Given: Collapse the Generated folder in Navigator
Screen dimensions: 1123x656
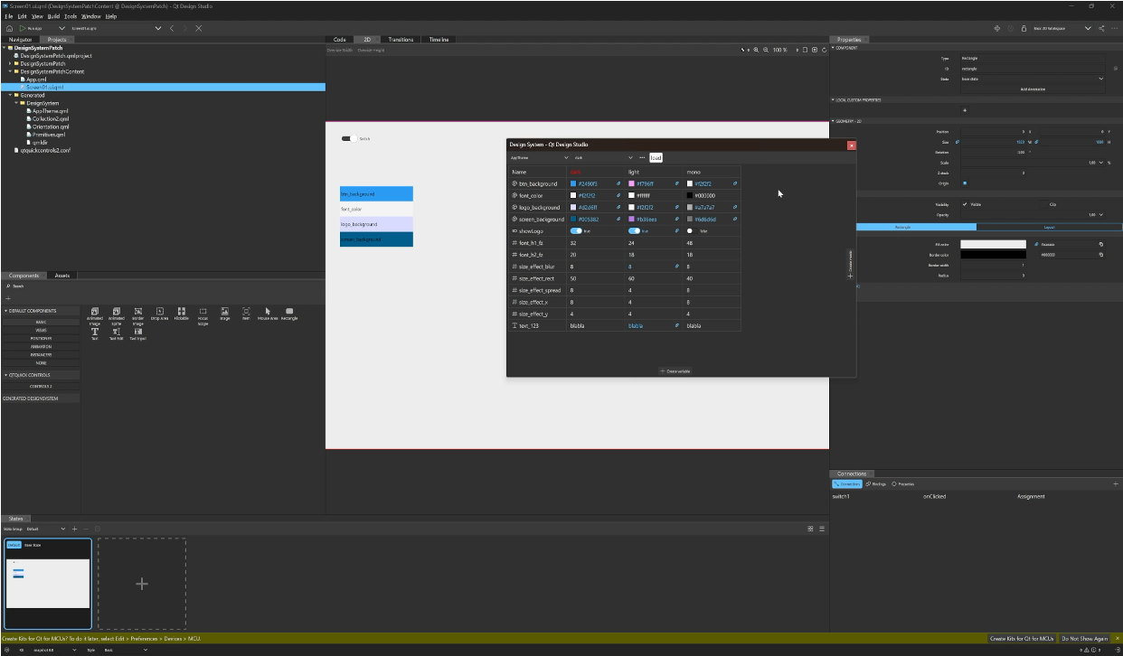Looking at the screenshot, I should [8, 95].
